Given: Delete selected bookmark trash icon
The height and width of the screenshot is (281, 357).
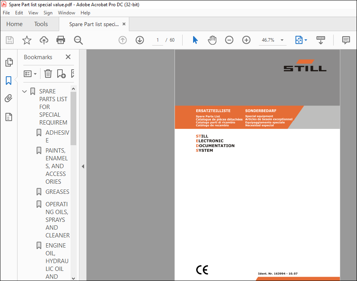Looking at the screenshot, I should pos(48,74).
